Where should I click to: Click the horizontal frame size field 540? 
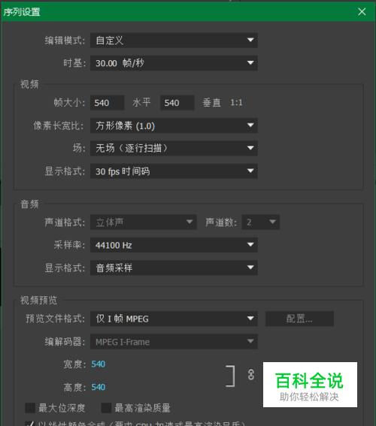(x=107, y=103)
